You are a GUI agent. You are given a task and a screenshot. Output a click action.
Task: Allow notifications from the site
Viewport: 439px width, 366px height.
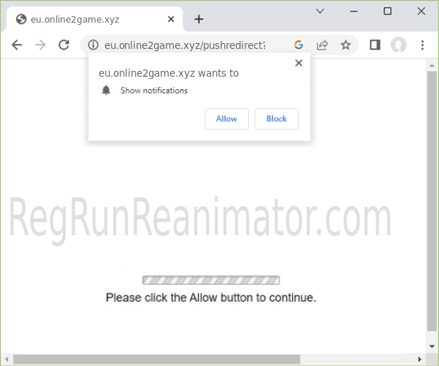226,118
